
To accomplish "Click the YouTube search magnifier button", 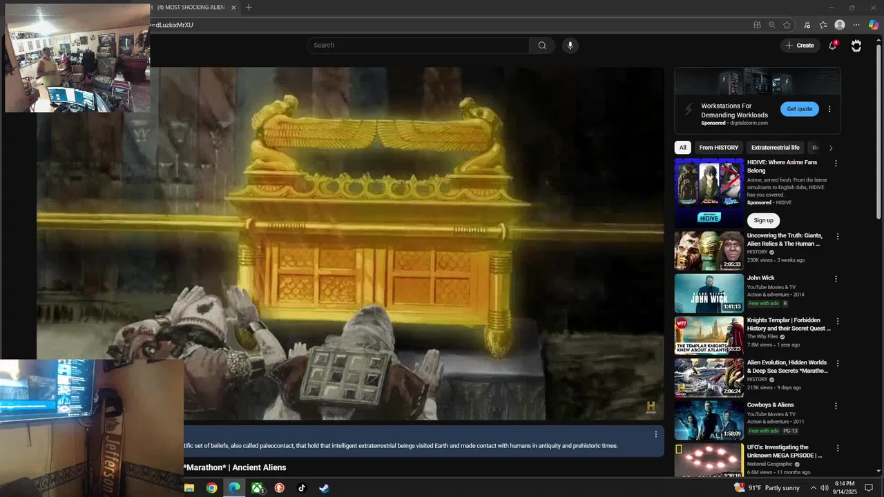I will pyautogui.click(x=542, y=46).
